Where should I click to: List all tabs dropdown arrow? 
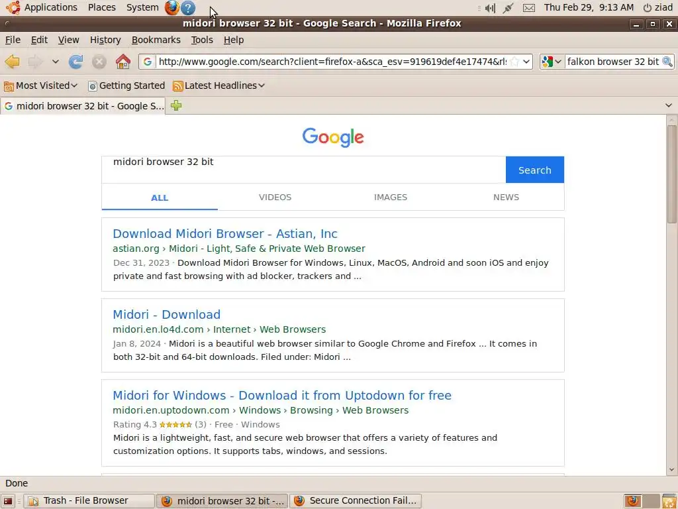[x=669, y=105]
